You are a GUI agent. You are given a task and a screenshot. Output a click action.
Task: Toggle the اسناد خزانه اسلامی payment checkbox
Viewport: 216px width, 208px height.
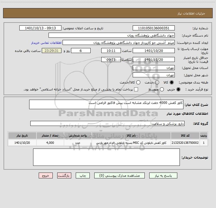pos(136,89)
